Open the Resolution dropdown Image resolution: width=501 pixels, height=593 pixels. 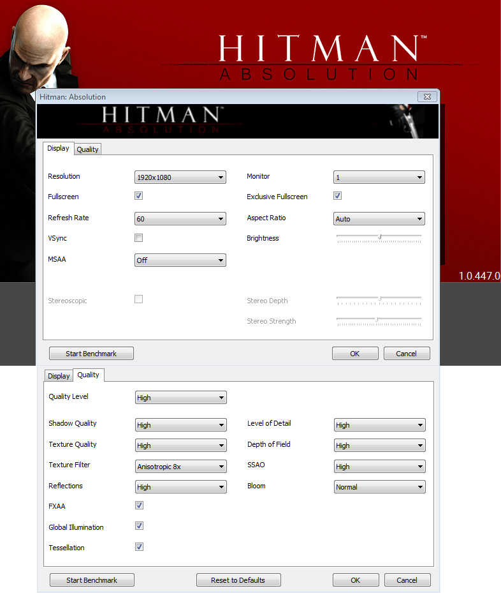pyautogui.click(x=180, y=177)
